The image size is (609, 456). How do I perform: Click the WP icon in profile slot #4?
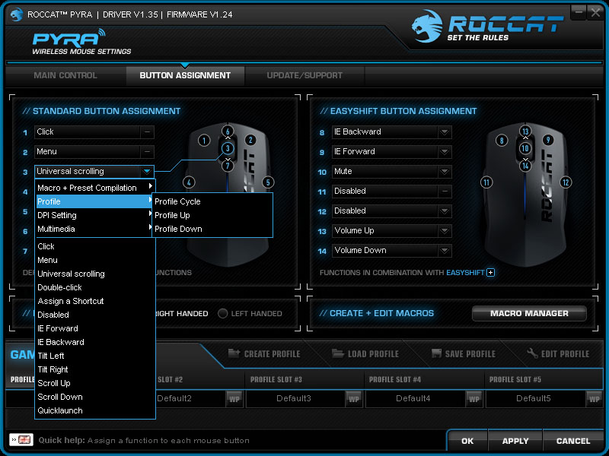tap(473, 399)
